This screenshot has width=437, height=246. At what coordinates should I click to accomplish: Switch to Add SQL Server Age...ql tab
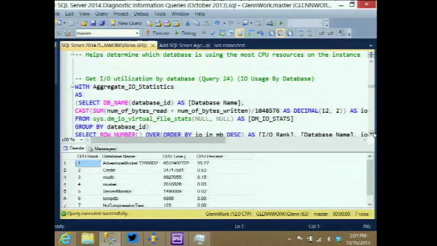point(202,45)
